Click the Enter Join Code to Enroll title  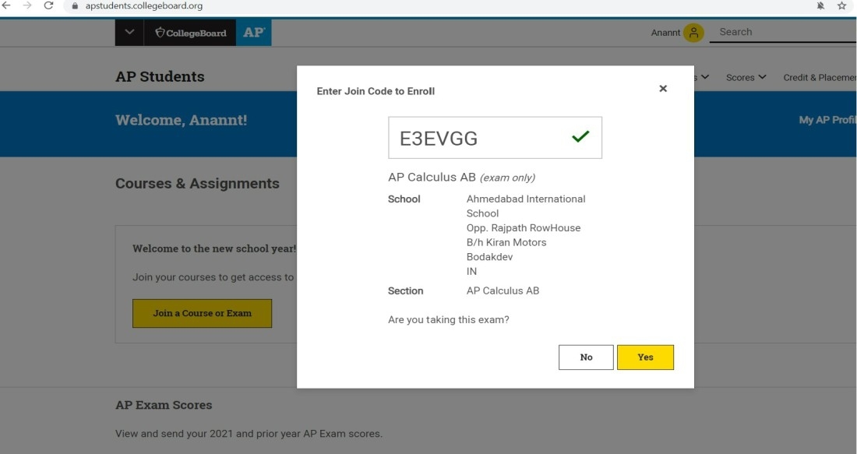click(x=376, y=91)
